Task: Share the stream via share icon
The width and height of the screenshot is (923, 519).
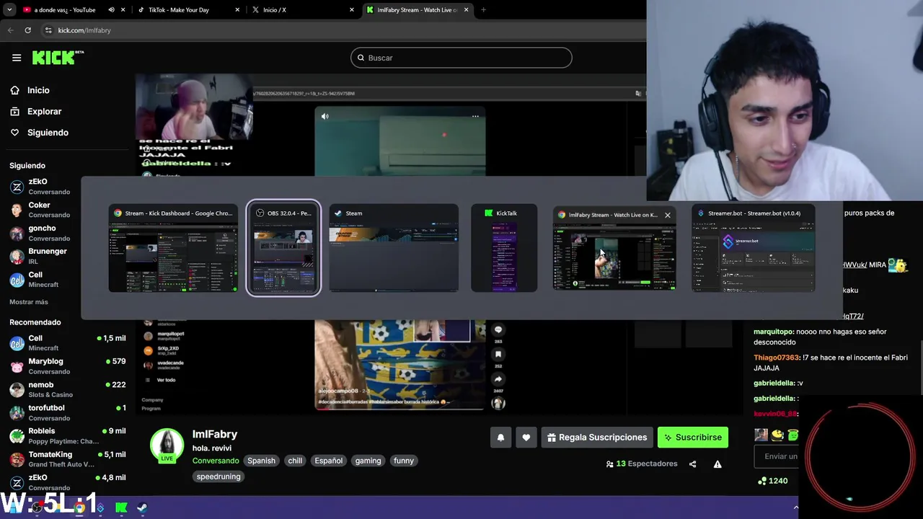Action: pos(692,464)
